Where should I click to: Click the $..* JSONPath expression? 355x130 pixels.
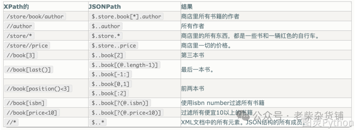coord(98,122)
